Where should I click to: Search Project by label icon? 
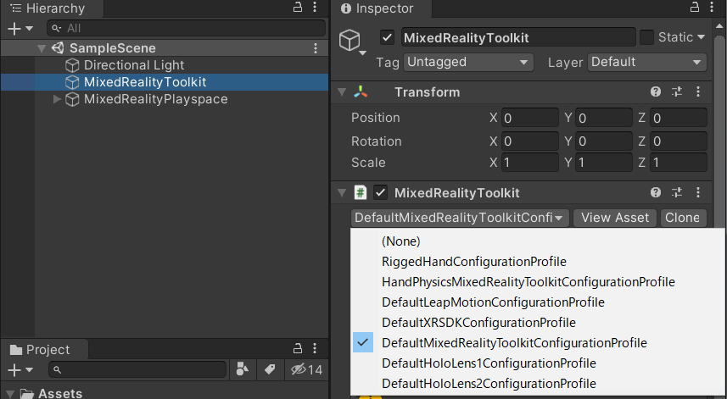270,369
